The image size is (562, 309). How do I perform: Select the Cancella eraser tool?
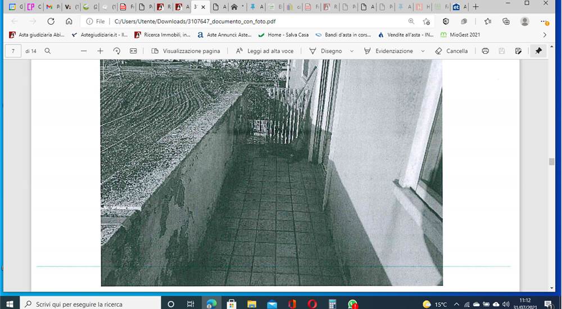(451, 51)
